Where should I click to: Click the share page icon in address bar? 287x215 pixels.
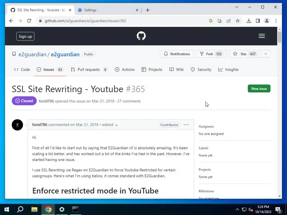(229, 21)
